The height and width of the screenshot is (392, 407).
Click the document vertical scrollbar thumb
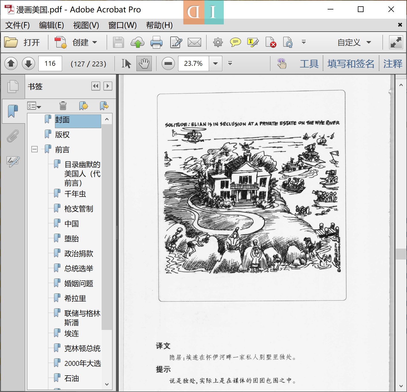pyautogui.click(x=401, y=254)
